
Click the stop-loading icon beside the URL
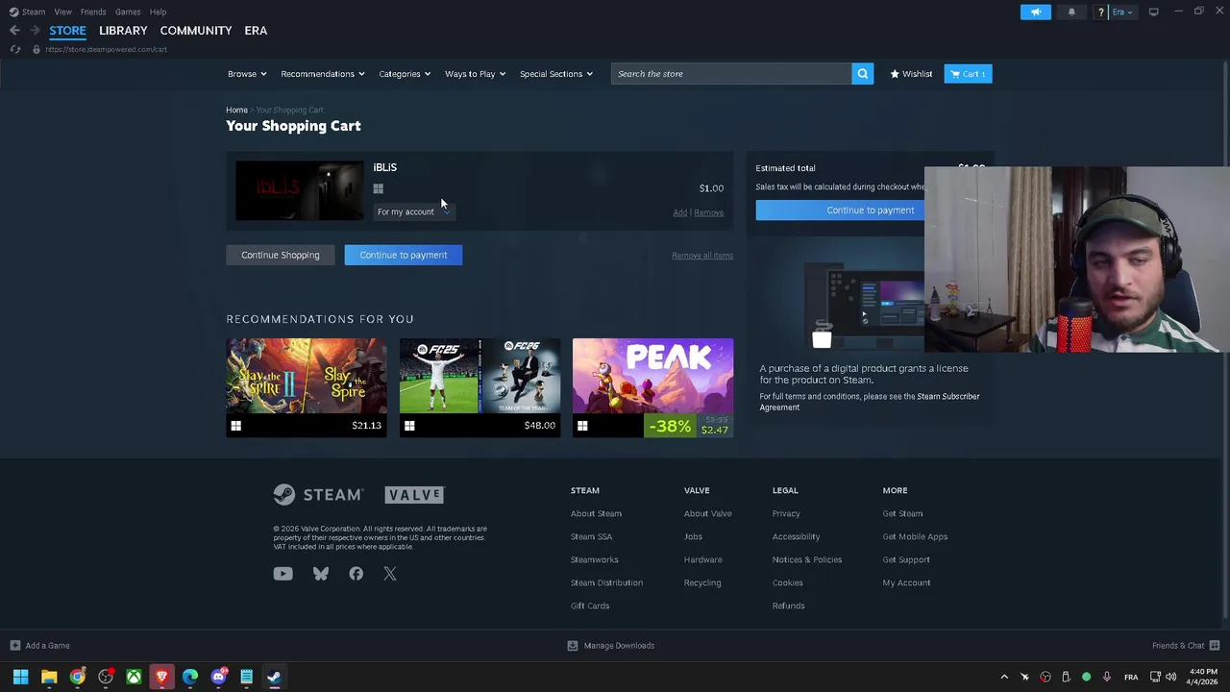pyautogui.click(x=15, y=49)
